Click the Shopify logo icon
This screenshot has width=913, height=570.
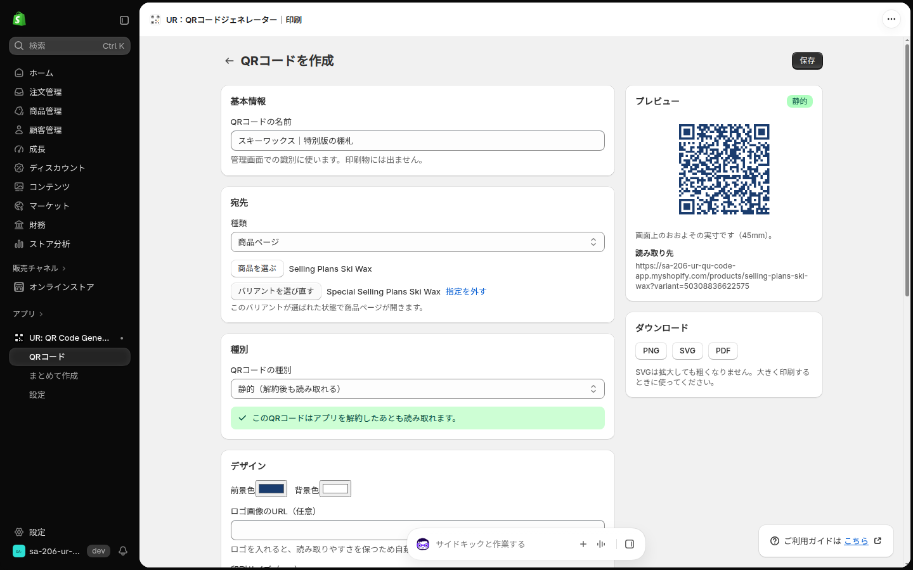[19, 19]
